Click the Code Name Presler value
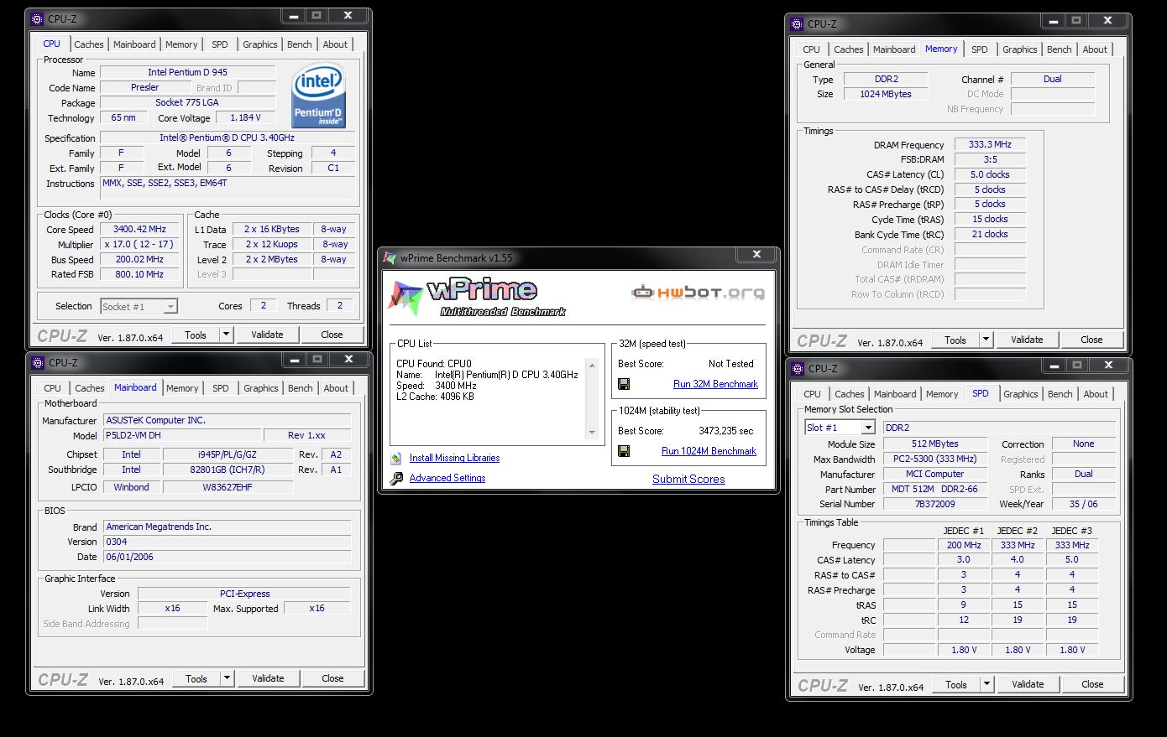 (144, 87)
